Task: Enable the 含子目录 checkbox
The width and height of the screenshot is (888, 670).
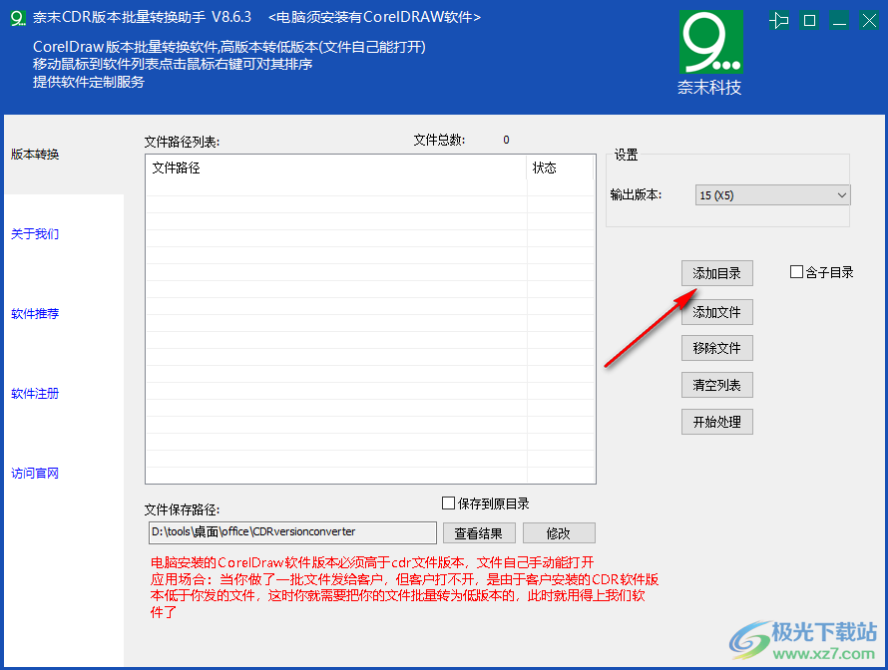Action: tap(794, 270)
